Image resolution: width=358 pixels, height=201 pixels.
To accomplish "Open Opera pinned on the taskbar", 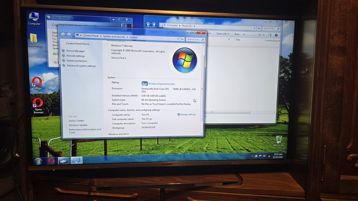I will pyautogui.click(x=51, y=161).
